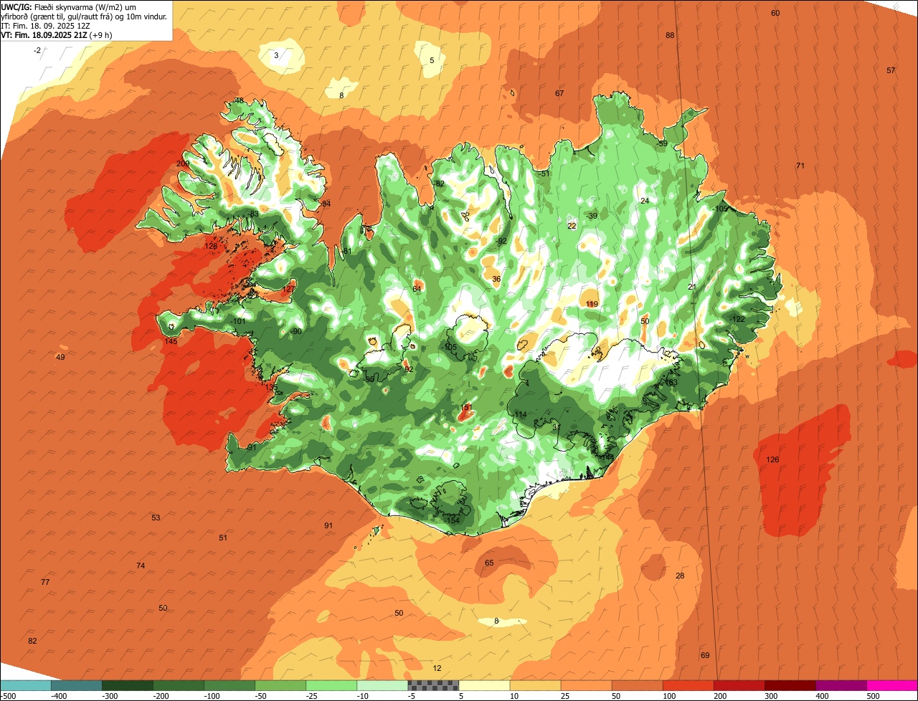Click the '114' value on the Vatnajökull glacier
918x701 pixels.
520,415
